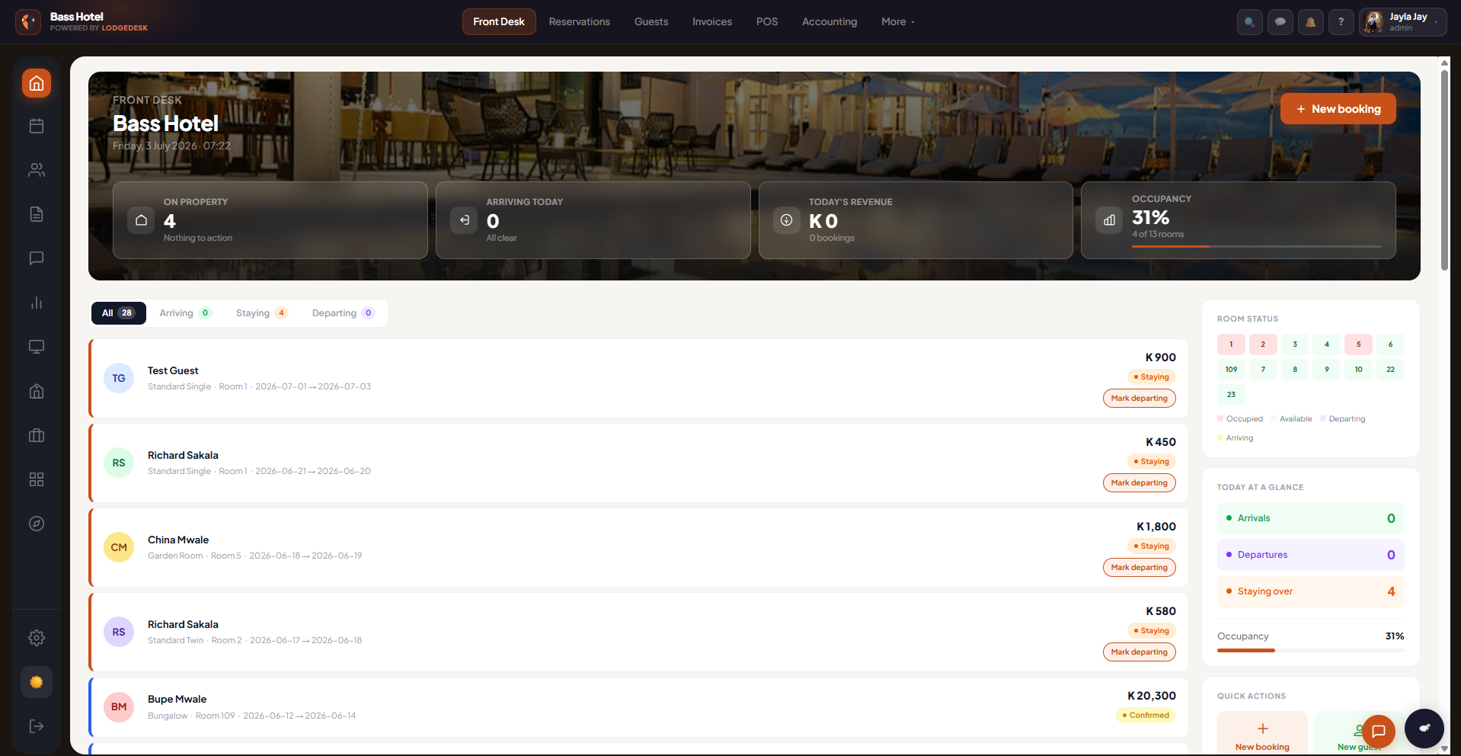Screen dimensions: 1461x756
Task: Switch to the Staying filter tab
Action: click(x=261, y=313)
